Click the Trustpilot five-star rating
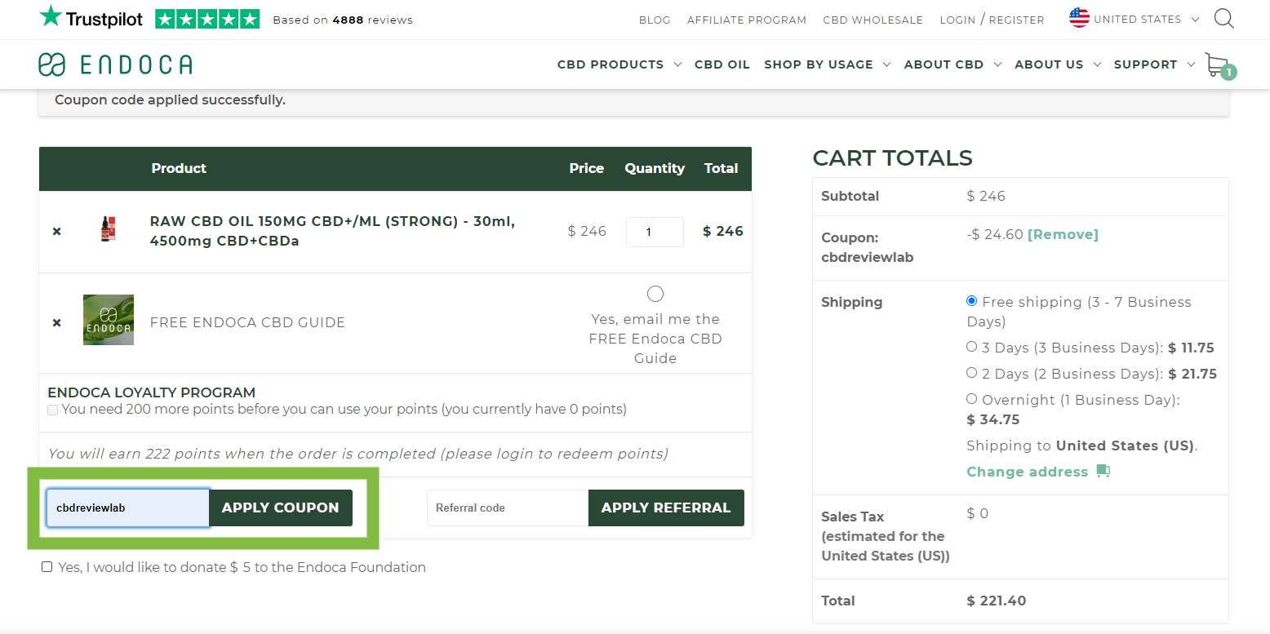 pos(207,19)
